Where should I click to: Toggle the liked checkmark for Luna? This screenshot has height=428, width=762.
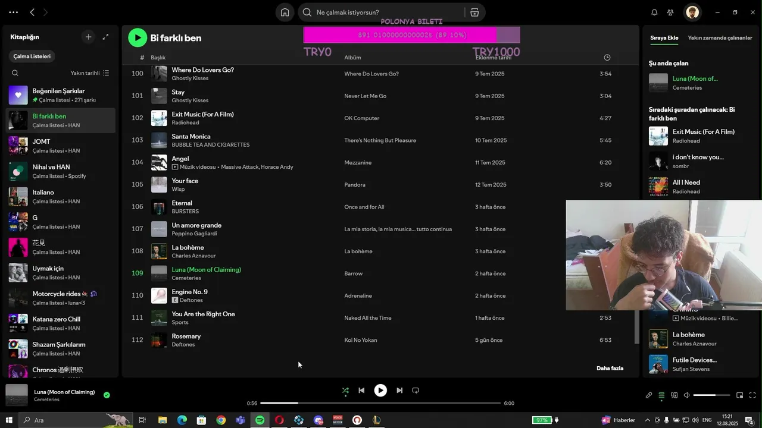point(107,395)
